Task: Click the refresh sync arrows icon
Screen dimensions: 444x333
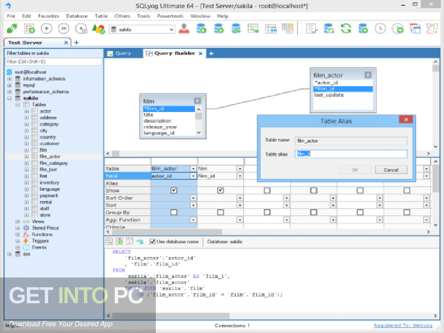Action: 346,28
